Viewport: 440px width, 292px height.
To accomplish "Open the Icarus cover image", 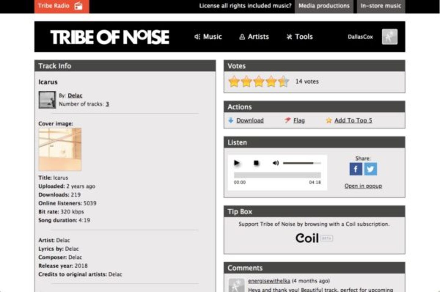I will [x=60, y=149].
